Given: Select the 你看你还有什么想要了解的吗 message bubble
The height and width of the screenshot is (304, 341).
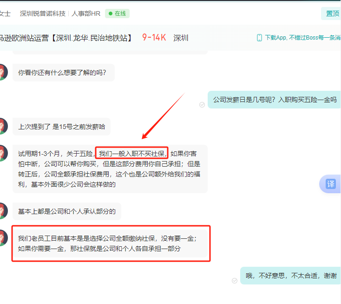Looking at the screenshot, I should [63, 73].
